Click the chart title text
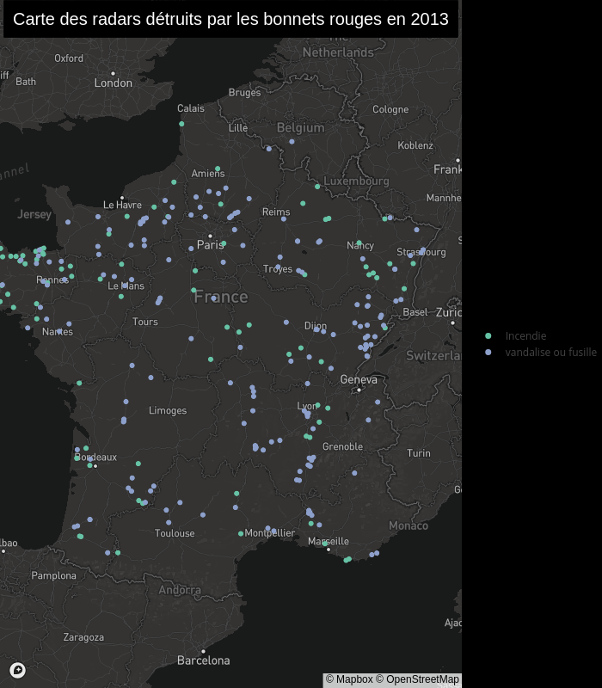Image resolution: width=602 pixels, height=688 pixels. (230, 19)
